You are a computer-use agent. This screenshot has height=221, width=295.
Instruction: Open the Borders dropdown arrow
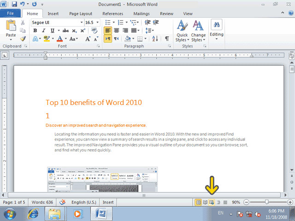[146, 39]
